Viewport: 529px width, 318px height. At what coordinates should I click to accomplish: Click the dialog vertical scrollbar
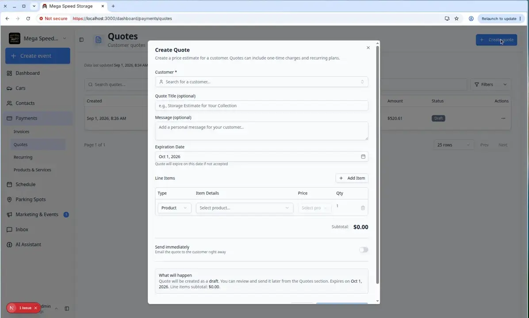377,165
